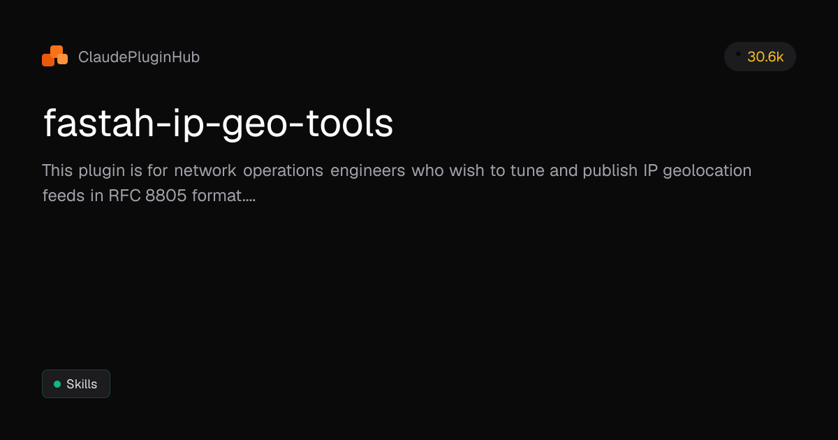Screen dimensions: 838x440
Task: Click the orange ClaudePluginHub blocks logo
Action: pyautogui.click(x=54, y=57)
